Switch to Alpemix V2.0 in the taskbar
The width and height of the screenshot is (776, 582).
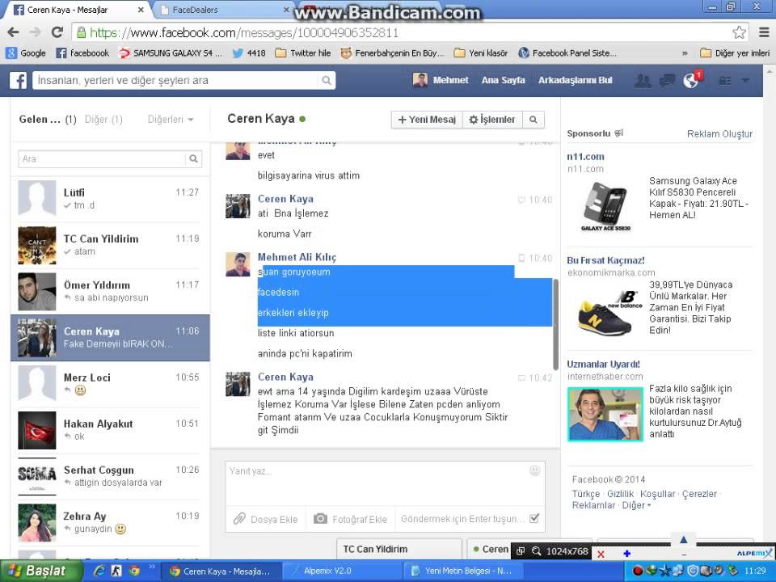click(343, 571)
